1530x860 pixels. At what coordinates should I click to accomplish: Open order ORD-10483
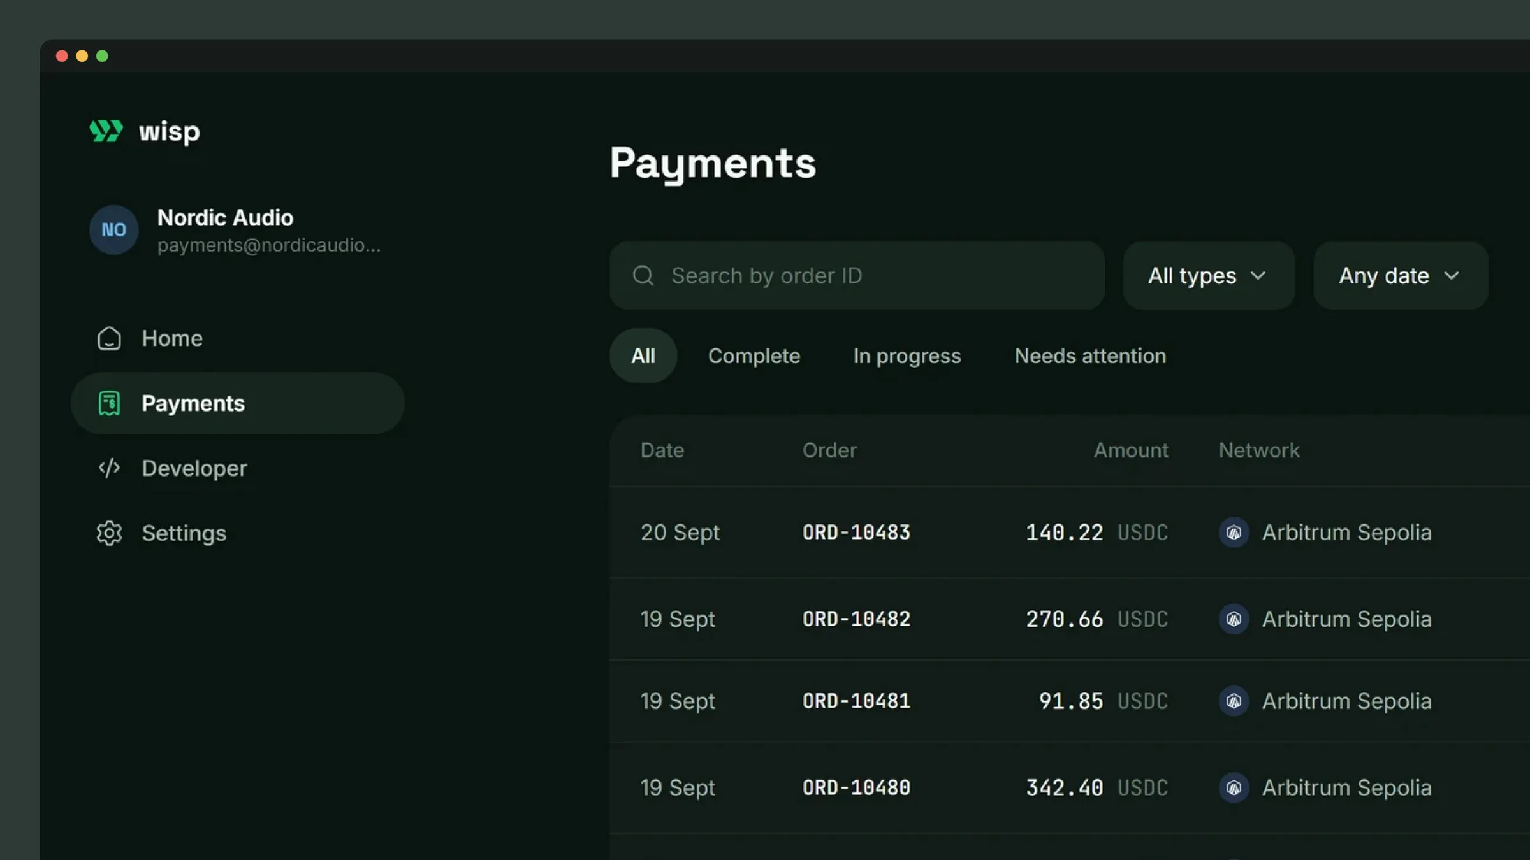point(856,533)
